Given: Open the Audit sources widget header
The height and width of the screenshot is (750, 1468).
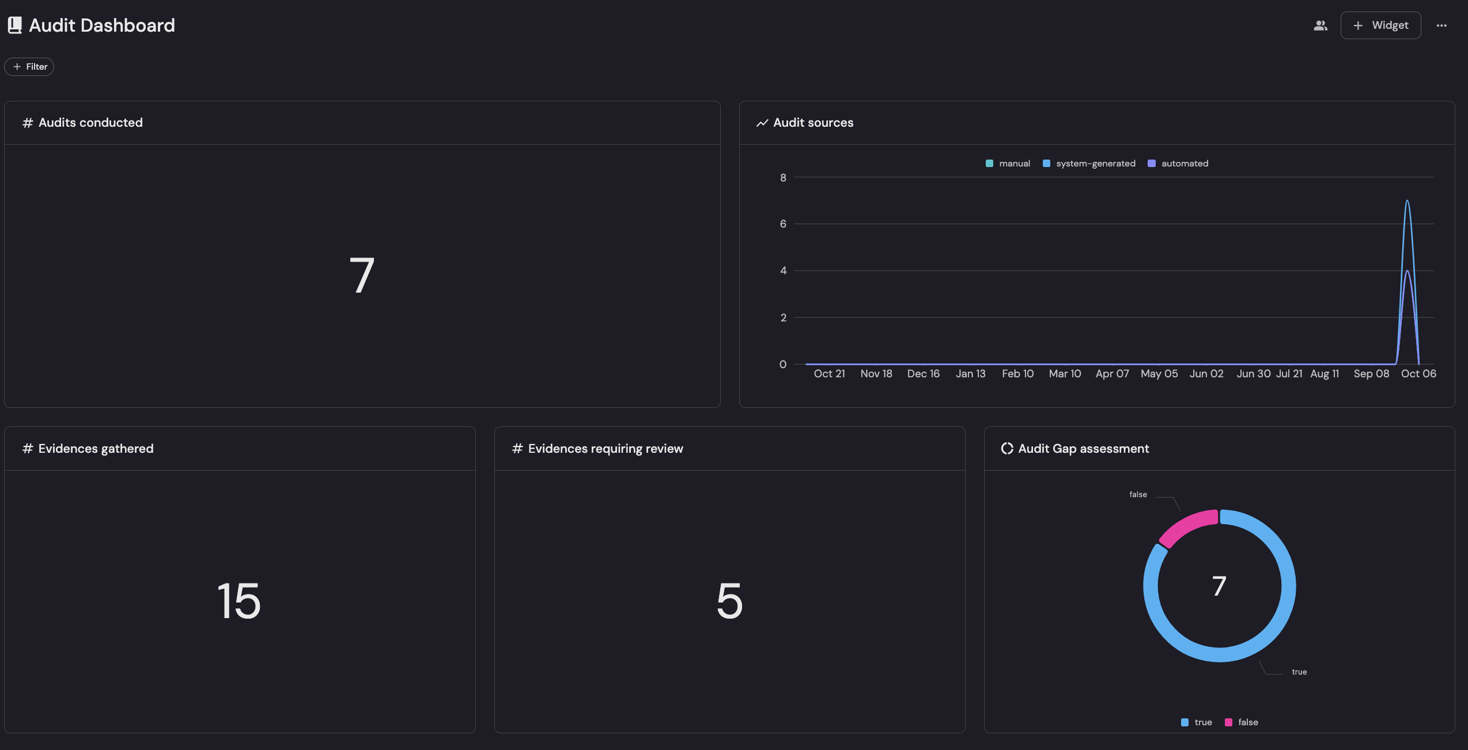Looking at the screenshot, I should 813,123.
